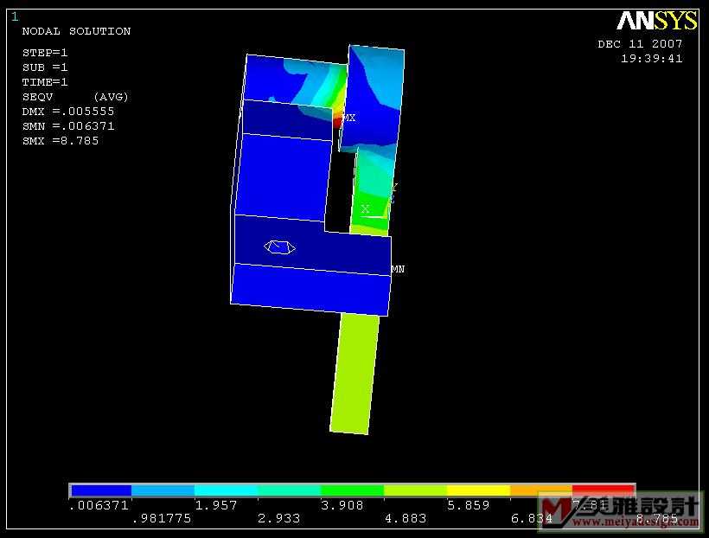
Task: Pick the cyan legend color band
Action: [x=227, y=490]
